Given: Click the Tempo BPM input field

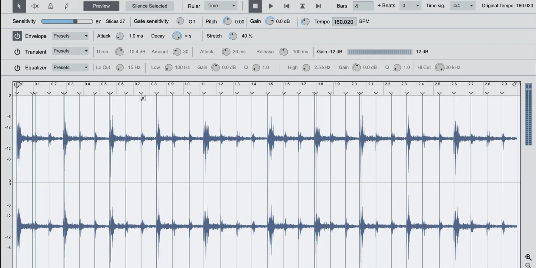Looking at the screenshot, I should (344, 22).
